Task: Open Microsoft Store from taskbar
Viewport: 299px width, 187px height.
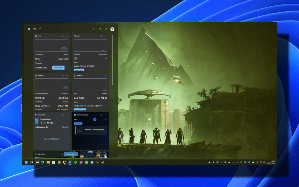Action: [x=54, y=162]
